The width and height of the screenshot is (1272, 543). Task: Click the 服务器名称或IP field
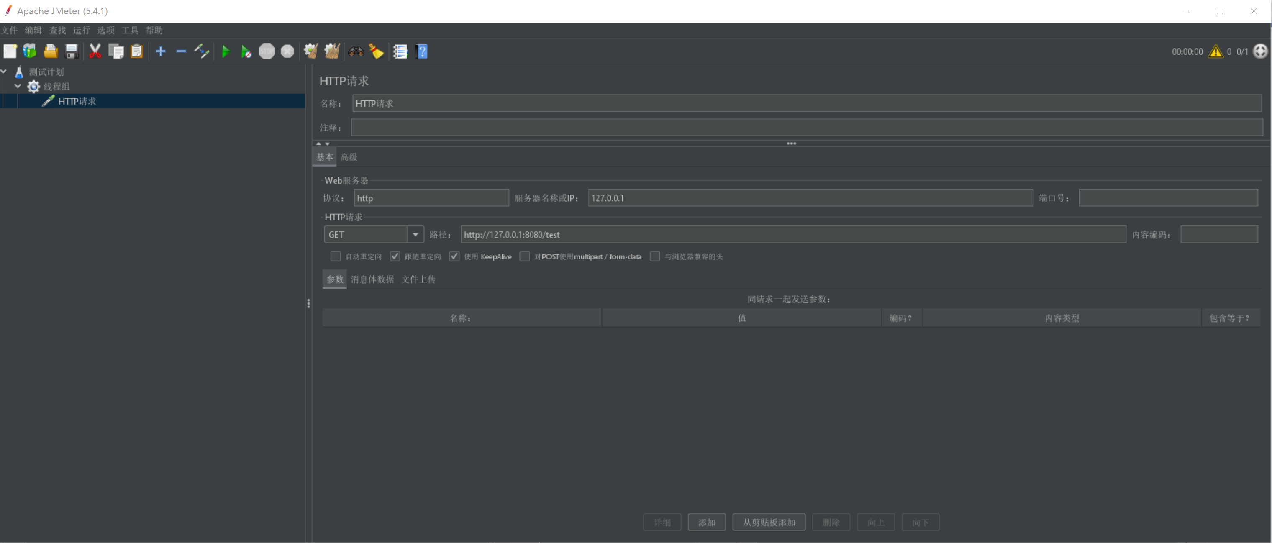click(x=810, y=198)
